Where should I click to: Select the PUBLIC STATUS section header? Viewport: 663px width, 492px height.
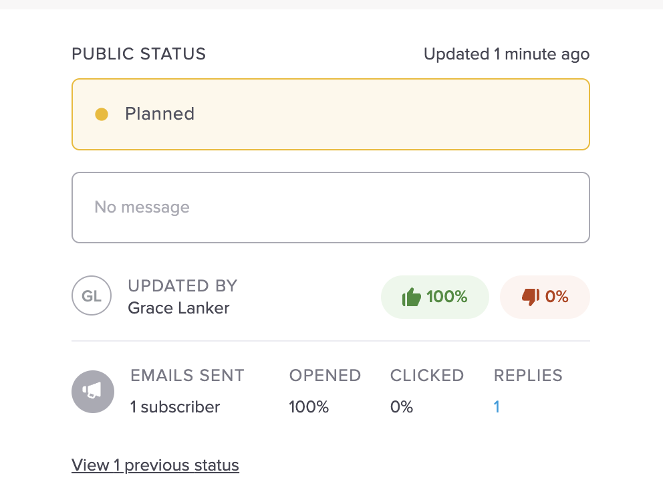[138, 54]
